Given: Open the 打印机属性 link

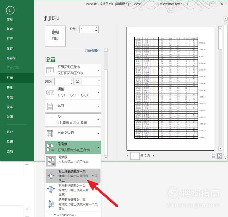Looking at the screenshot, I should pyautogui.click(x=93, y=51).
